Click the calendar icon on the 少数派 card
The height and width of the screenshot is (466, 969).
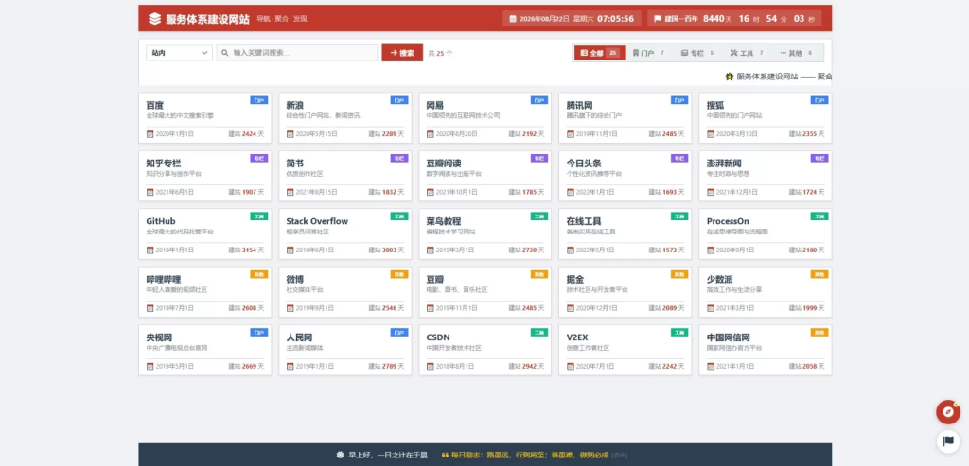pos(711,308)
